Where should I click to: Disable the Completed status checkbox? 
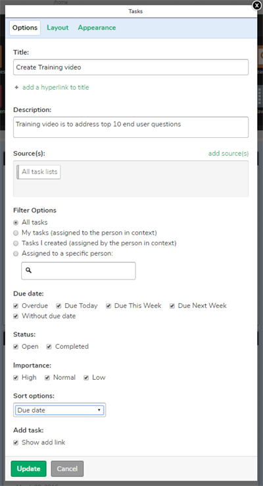[49, 347]
